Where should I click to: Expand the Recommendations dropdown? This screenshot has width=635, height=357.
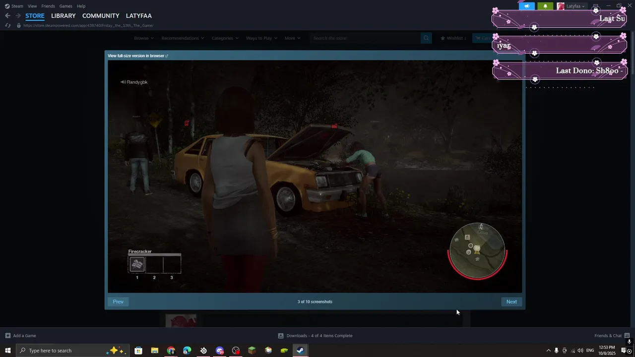[183, 38]
